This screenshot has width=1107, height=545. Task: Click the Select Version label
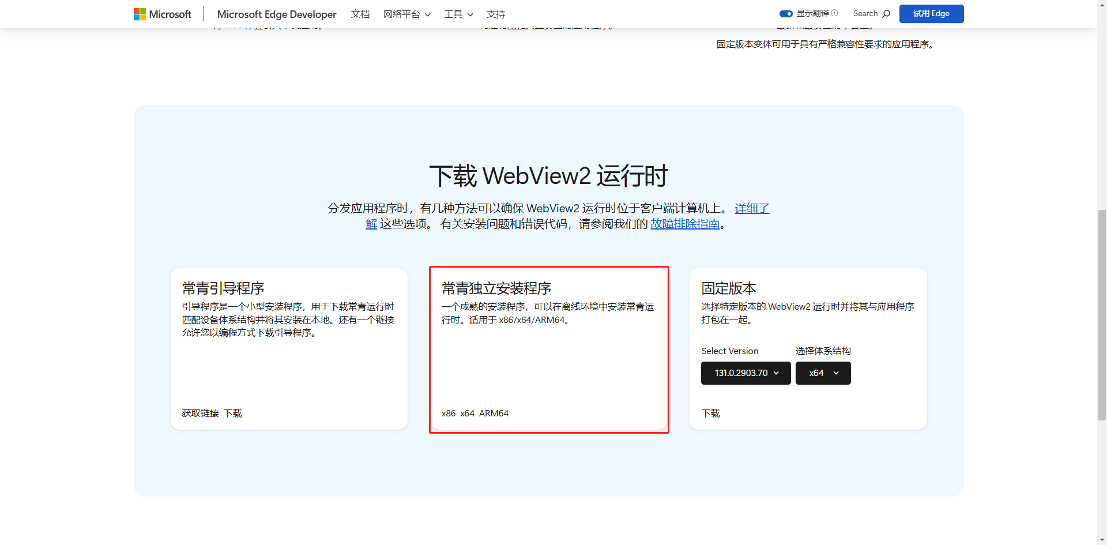pos(730,351)
